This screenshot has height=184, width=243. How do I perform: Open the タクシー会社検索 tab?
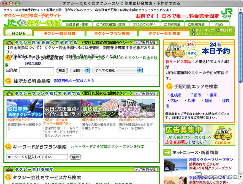click(x=164, y=33)
